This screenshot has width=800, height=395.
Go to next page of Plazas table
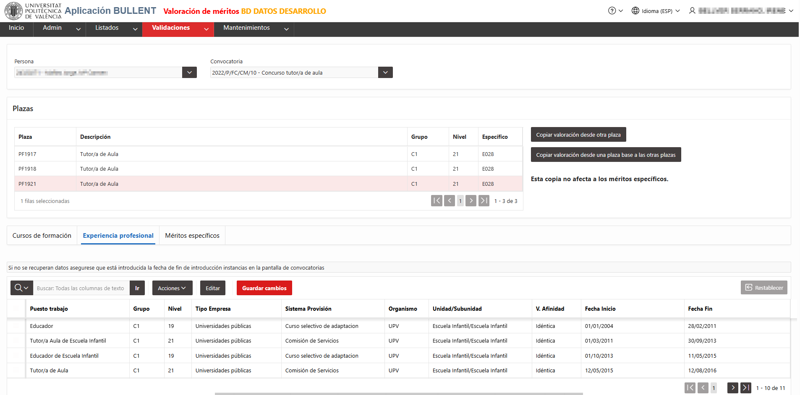click(471, 201)
